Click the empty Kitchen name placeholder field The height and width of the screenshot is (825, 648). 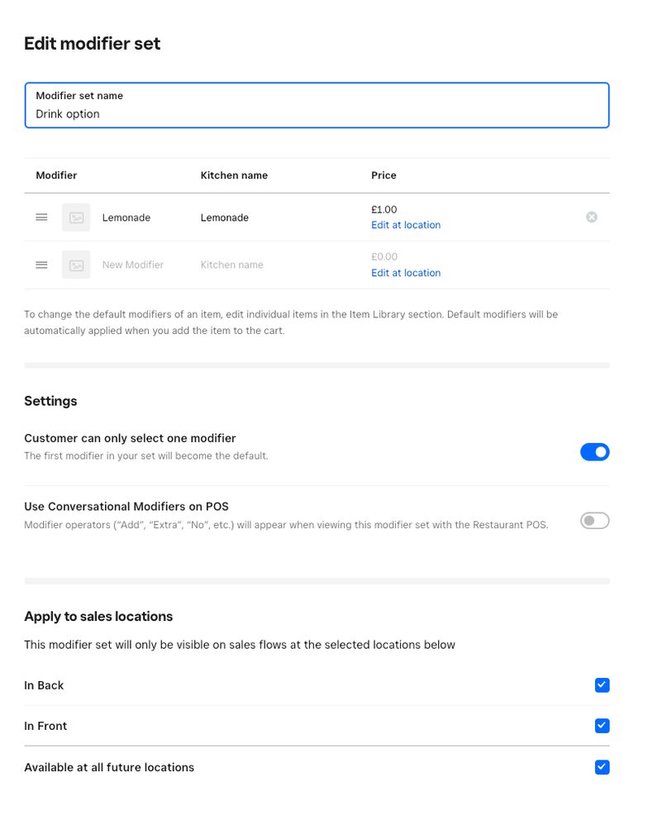tap(232, 265)
